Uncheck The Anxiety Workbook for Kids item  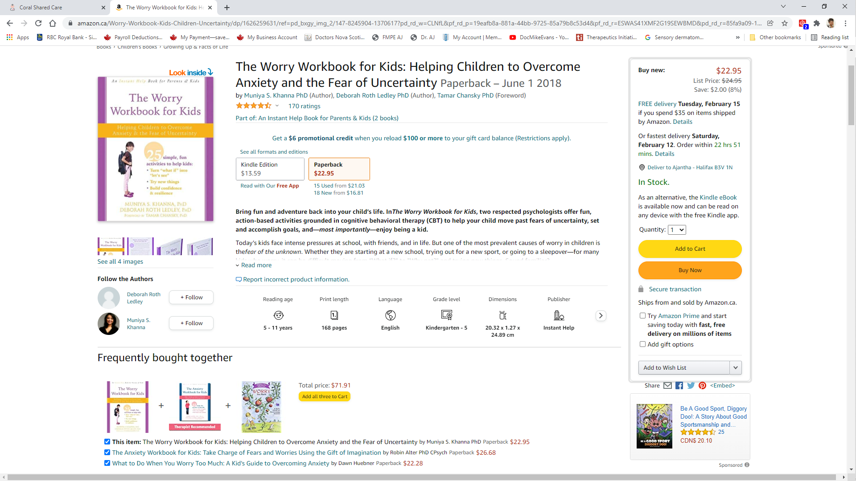[x=107, y=452]
